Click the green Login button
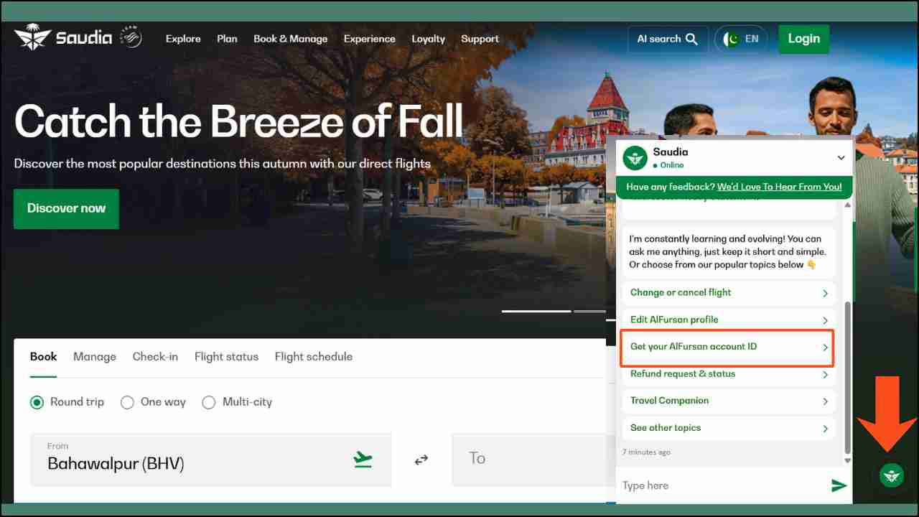 pyautogui.click(x=803, y=39)
